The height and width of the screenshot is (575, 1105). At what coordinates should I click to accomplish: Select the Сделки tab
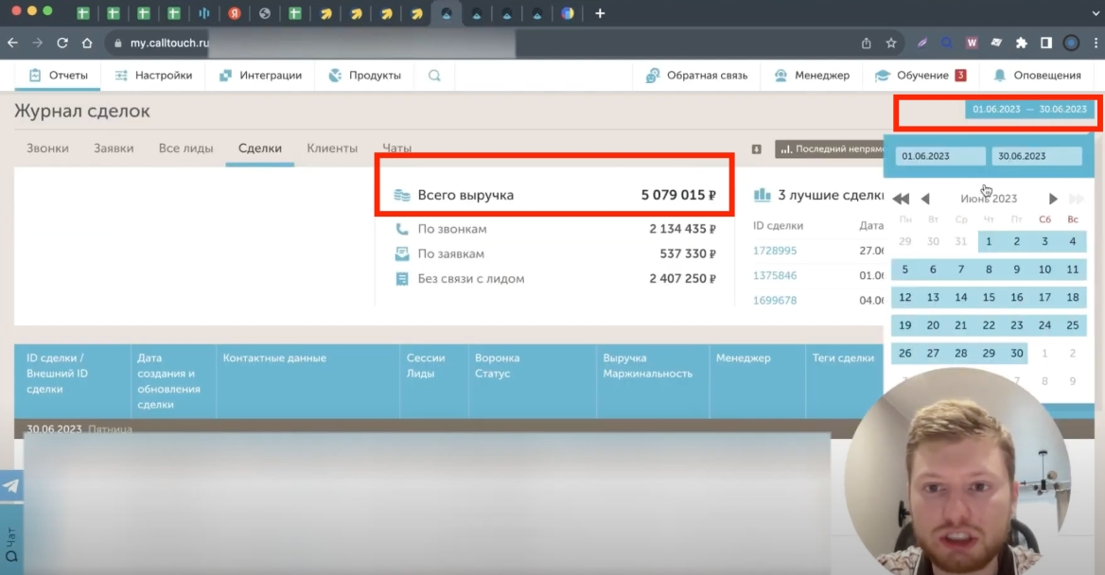point(260,148)
